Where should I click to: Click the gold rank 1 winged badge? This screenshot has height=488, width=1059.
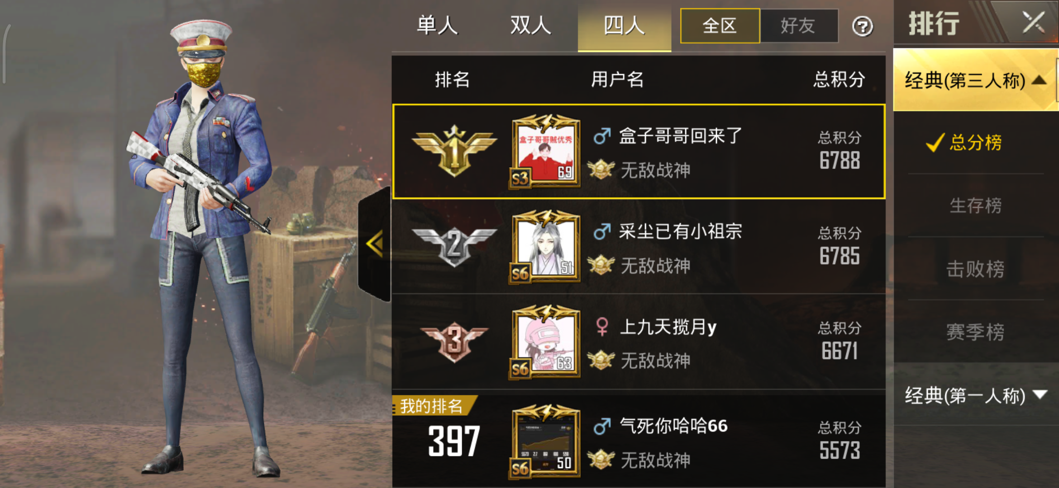tap(454, 150)
